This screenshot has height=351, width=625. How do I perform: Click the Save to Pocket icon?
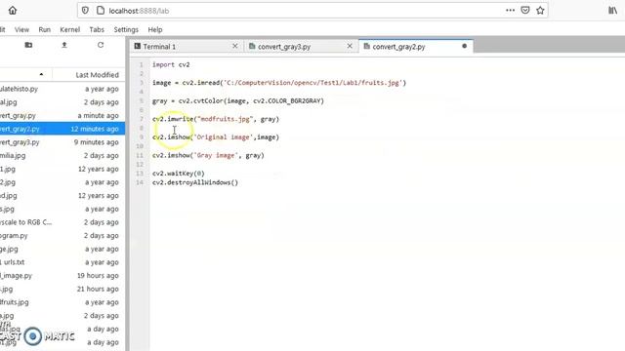525,11
